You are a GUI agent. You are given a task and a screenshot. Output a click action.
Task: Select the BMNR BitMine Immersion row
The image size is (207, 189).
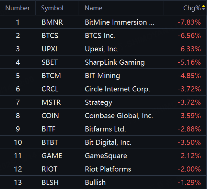pos(103,22)
